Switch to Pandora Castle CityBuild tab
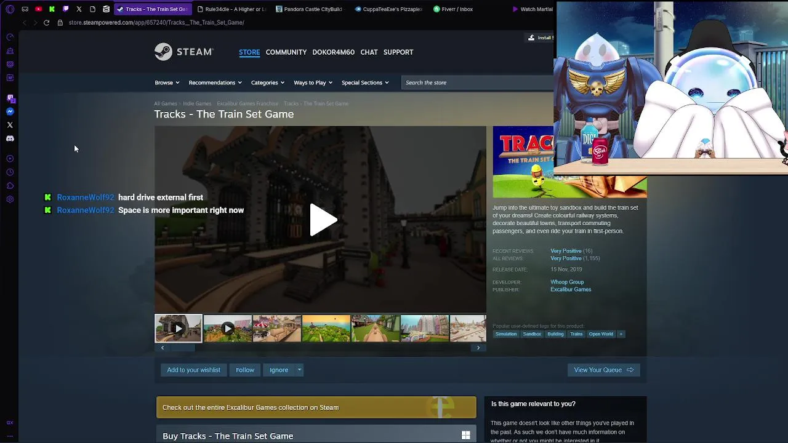 point(310,9)
